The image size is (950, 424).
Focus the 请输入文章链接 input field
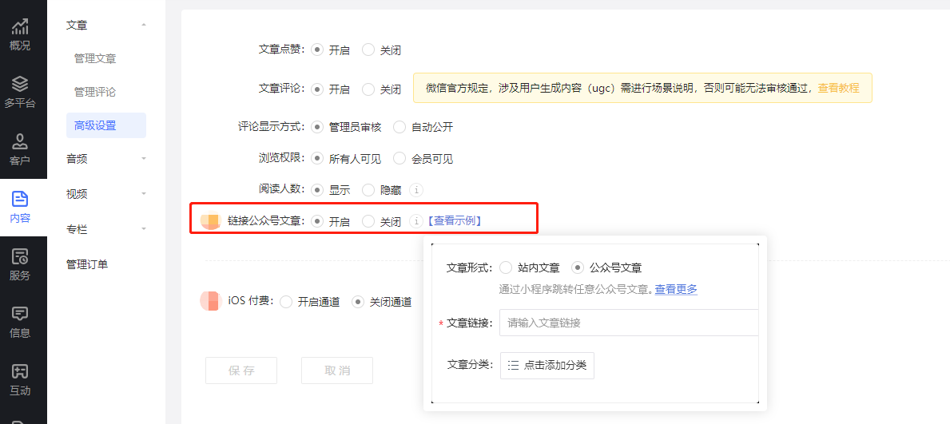629,323
